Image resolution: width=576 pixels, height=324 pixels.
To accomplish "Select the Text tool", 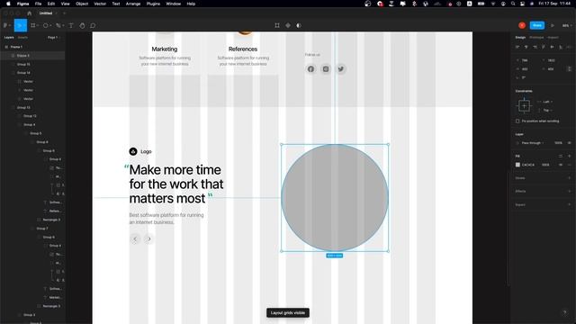I will click(x=71, y=25).
